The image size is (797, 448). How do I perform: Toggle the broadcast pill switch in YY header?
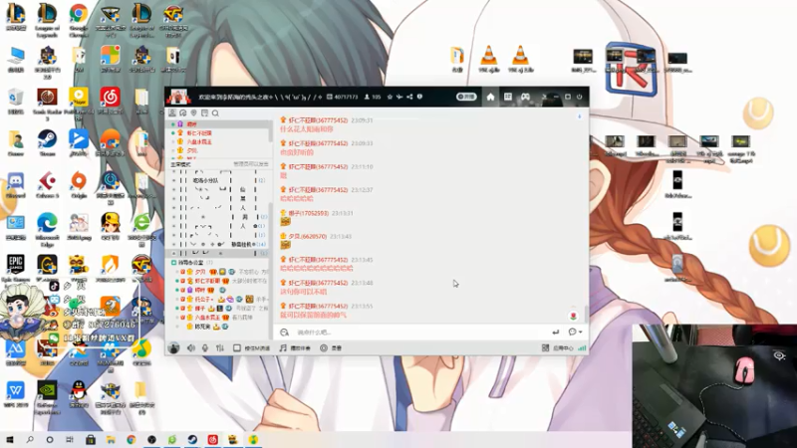click(466, 97)
